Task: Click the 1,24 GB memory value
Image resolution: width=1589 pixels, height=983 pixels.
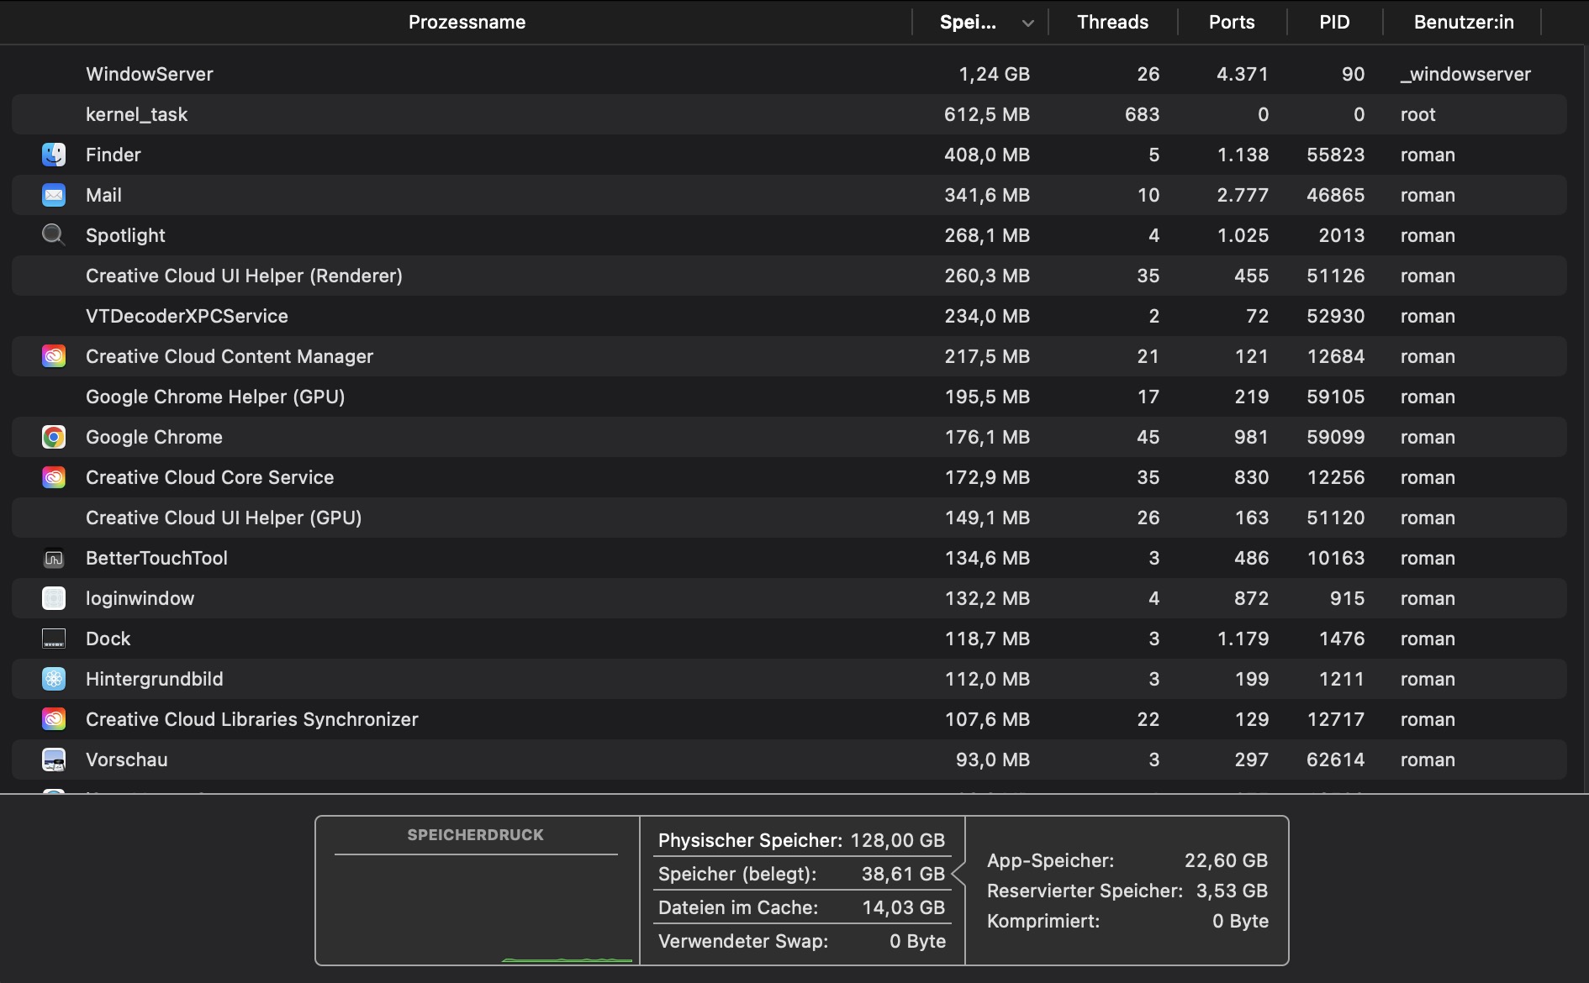Action: 994,74
